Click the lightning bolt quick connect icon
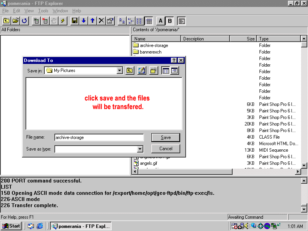308x231 pixels. 63,21
